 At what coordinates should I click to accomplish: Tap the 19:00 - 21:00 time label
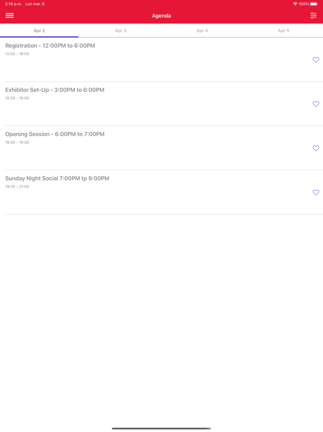[17, 187]
